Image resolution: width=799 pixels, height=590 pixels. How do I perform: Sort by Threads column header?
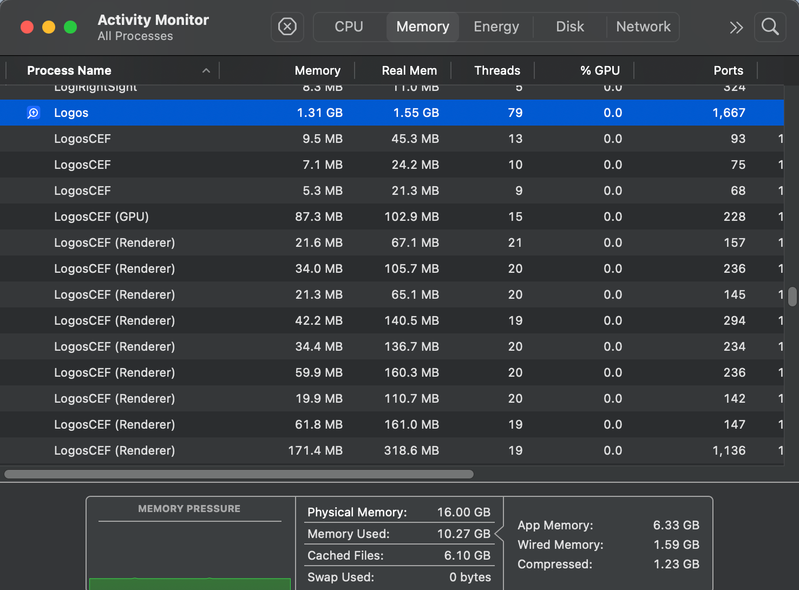497,70
